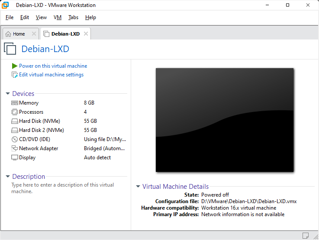
Task: Click the Hard Disk 2 (NVMe) drive icon
Action: pyautogui.click(x=15, y=130)
